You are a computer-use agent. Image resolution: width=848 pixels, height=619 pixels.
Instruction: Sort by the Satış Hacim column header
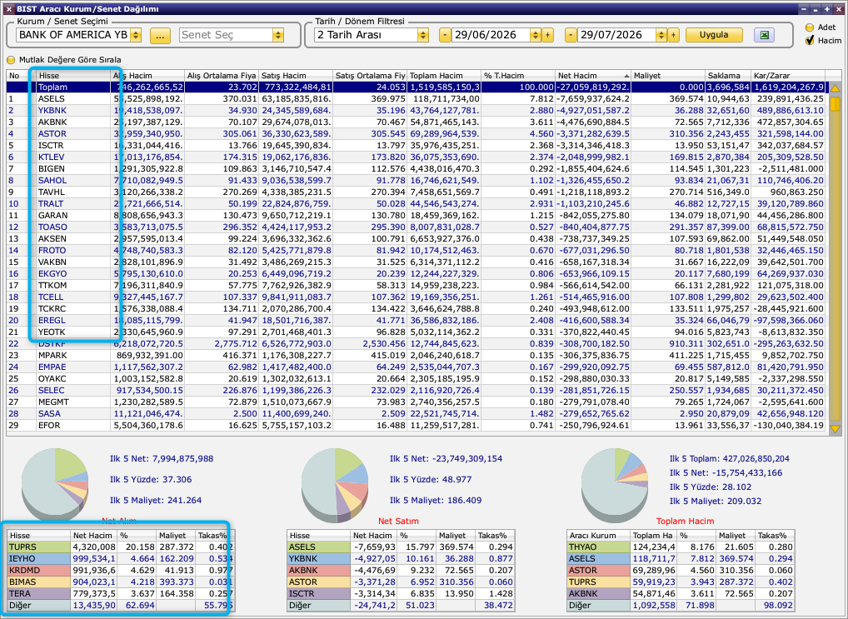tap(295, 76)
